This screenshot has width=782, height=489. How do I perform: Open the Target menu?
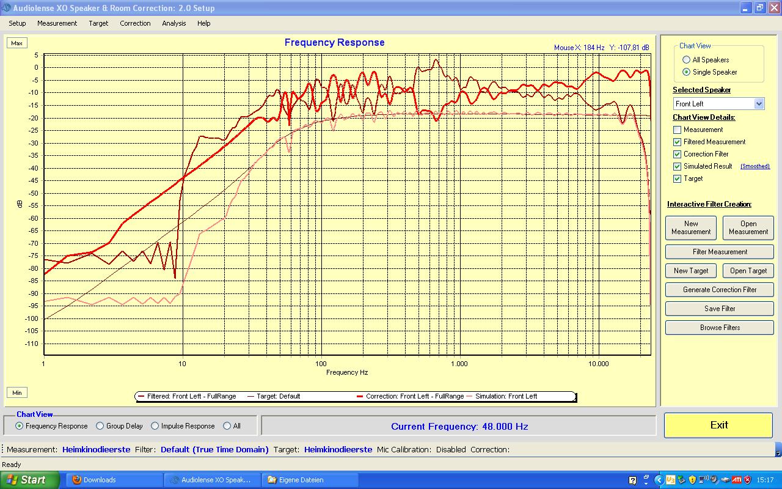click(98, 23)
